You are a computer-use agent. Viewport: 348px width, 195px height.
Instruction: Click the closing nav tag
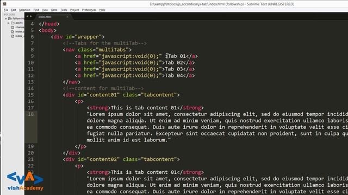tap(71, 82)
